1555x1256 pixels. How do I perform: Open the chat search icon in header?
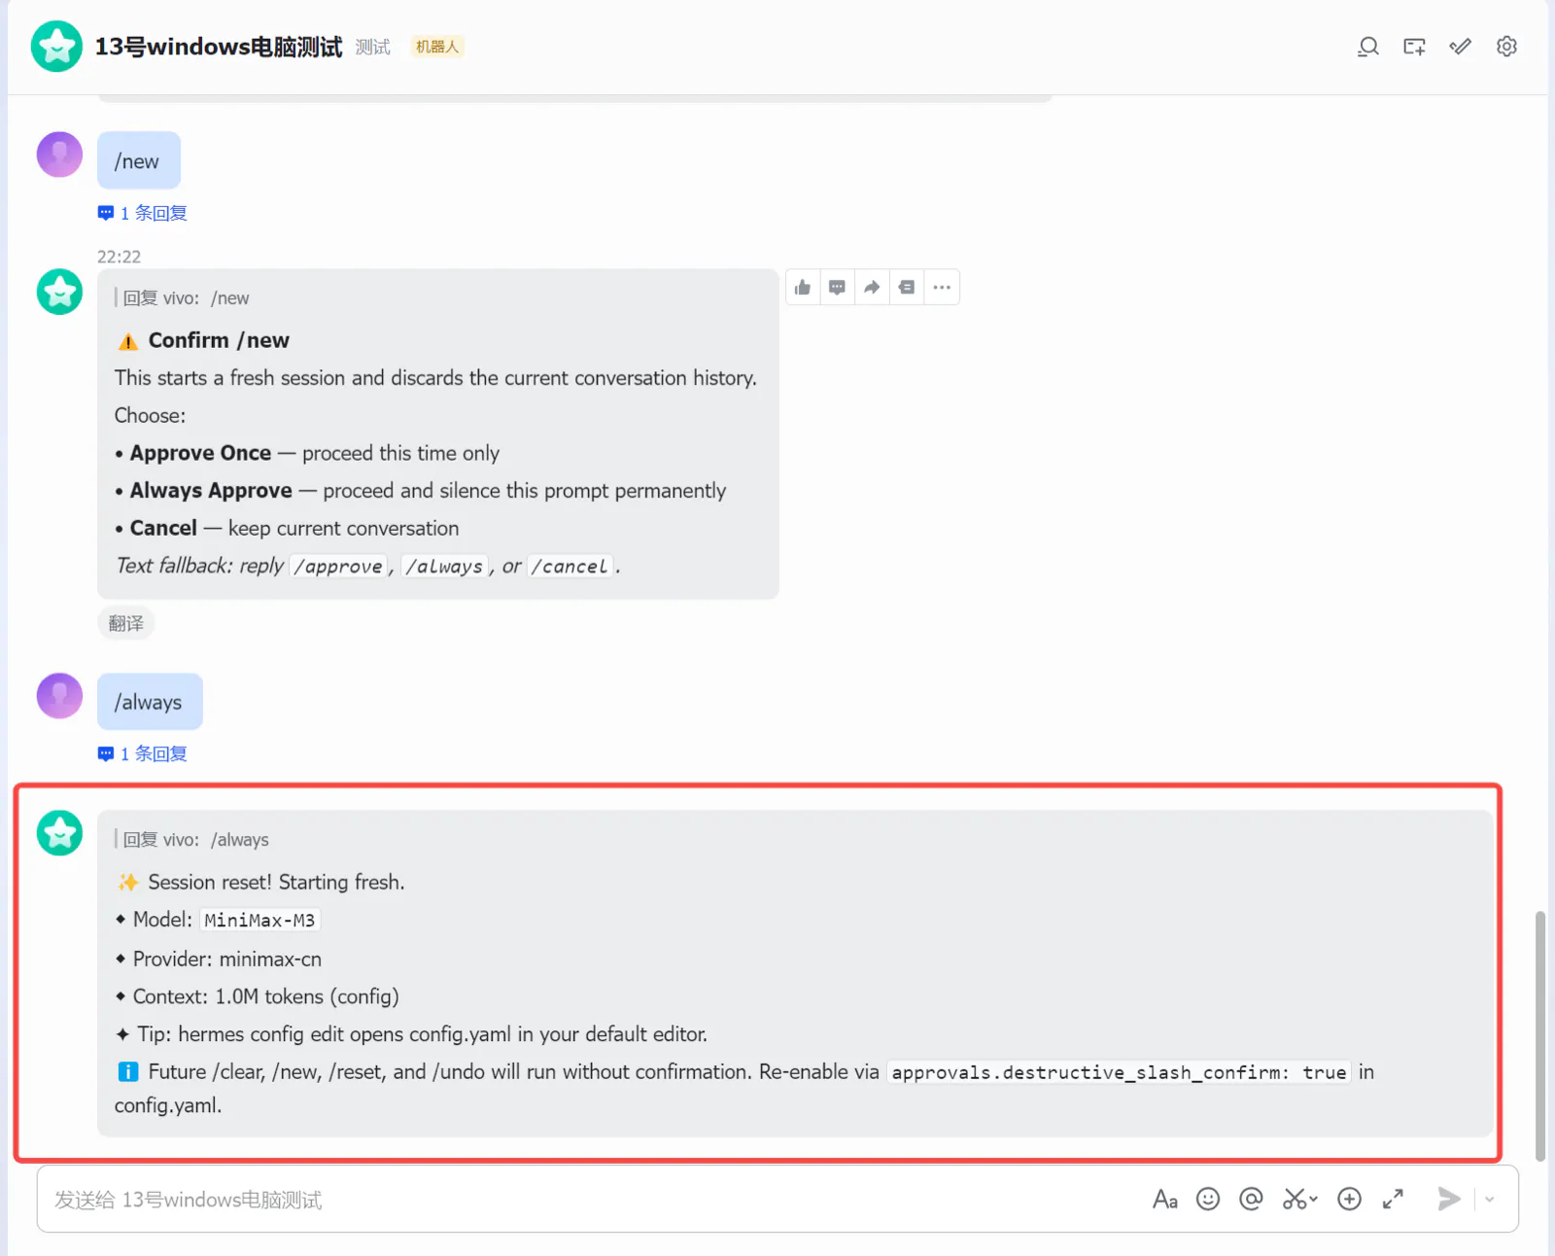coord(1368,47)
